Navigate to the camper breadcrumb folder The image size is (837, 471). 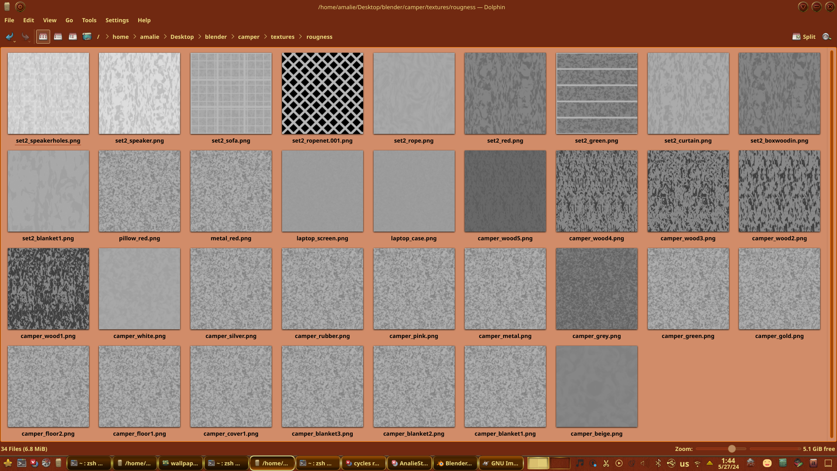[x=248, y=37]
